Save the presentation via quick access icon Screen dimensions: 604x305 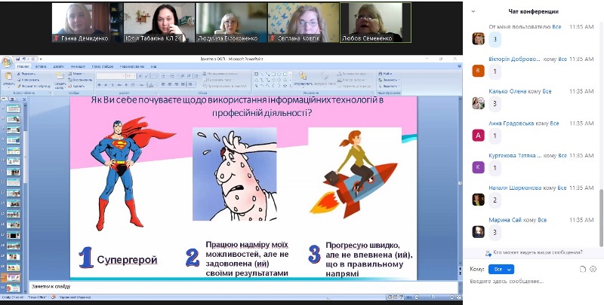point(17,59)
